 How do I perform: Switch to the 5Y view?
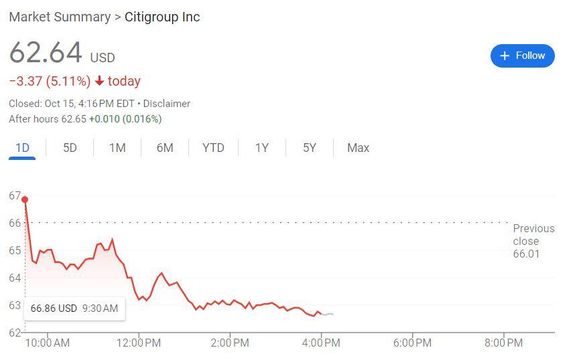(309, 148)
